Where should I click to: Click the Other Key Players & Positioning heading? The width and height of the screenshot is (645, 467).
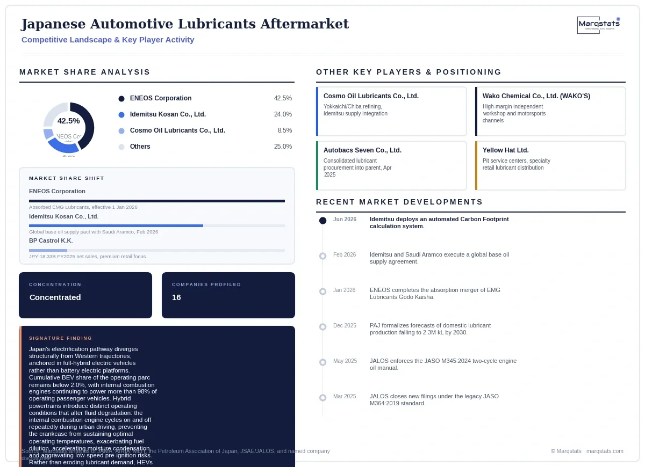(x=408, y=72)
